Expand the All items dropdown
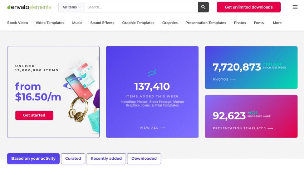The image size is (304, 175). click(x=72, y=7)
